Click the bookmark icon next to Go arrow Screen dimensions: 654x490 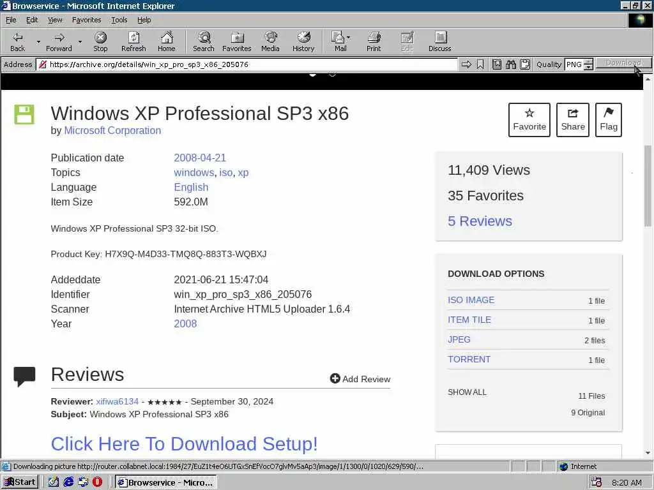[x=480, y=64]
